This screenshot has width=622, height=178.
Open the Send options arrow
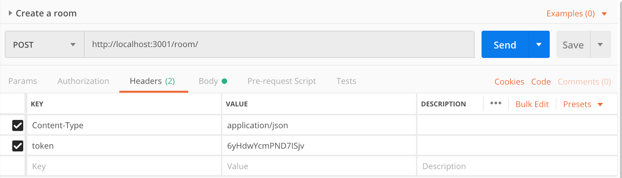[539, 45]
